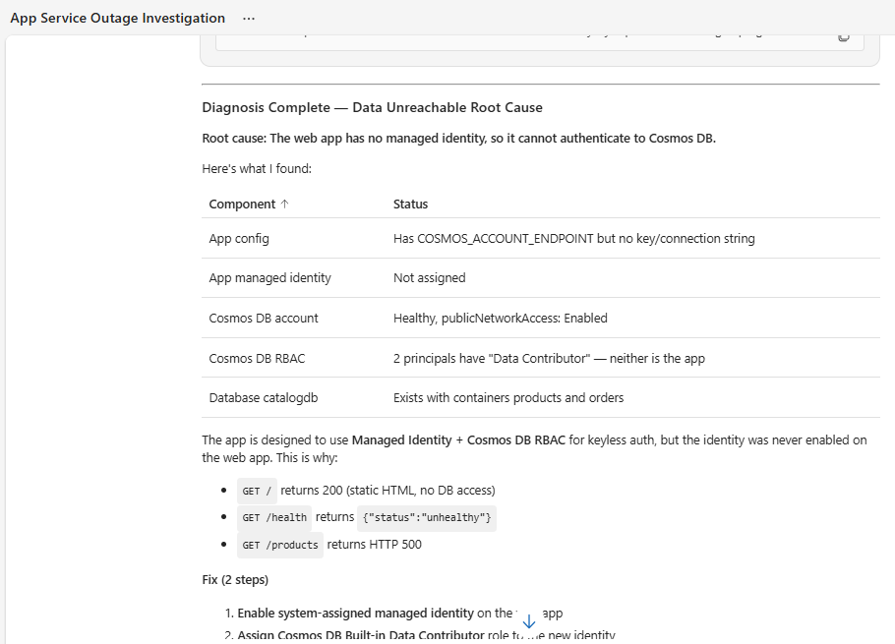Click 'returns HTTP 500' text
The image size is (895, 644).
point(375,544)
